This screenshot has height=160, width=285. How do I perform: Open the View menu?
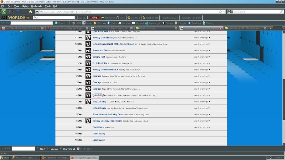coord(16,6)
